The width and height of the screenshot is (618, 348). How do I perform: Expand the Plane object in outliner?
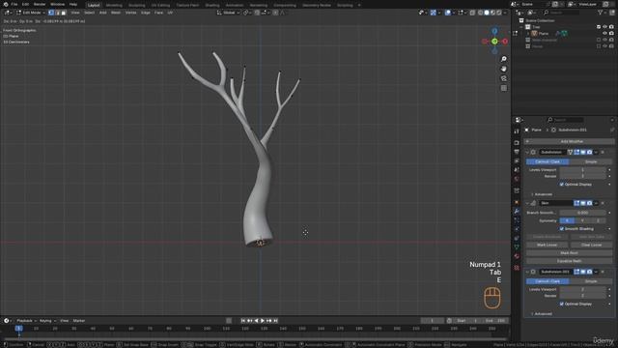click(x=528, y=34)
